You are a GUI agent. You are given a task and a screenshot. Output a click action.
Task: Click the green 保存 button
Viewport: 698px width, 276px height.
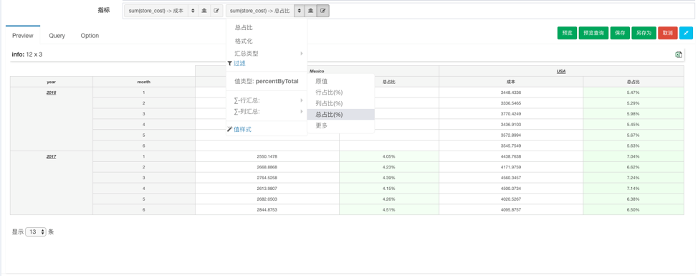point(620,33)
